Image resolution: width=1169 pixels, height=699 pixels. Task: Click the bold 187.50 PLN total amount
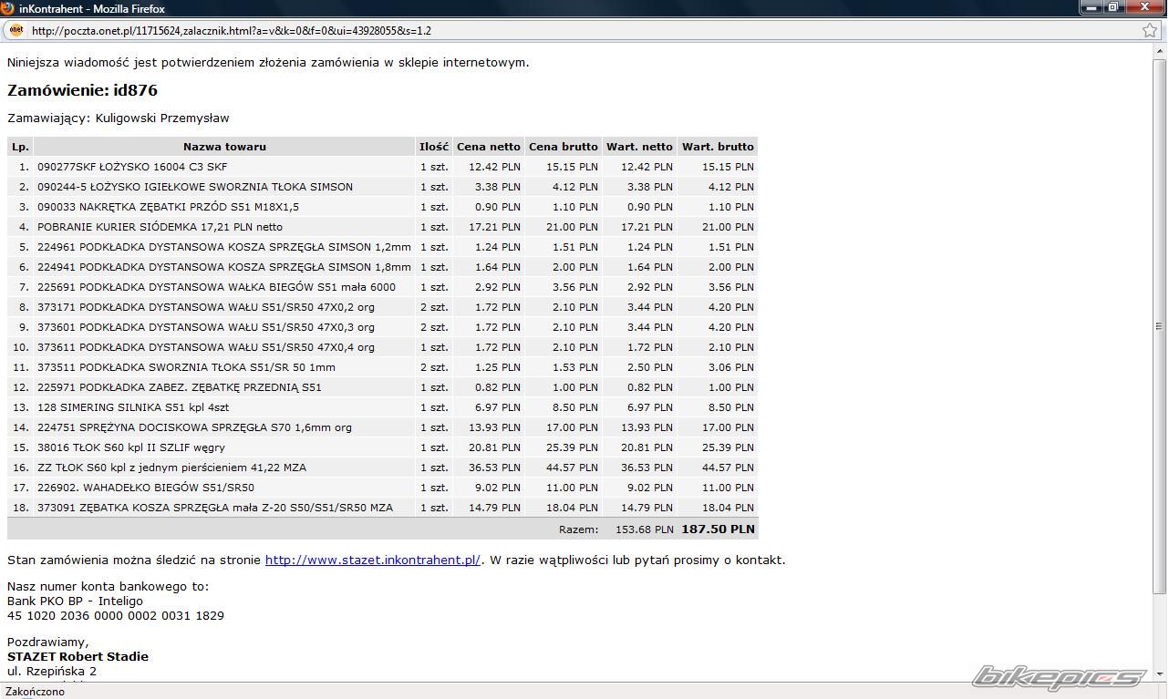point(718,529)
